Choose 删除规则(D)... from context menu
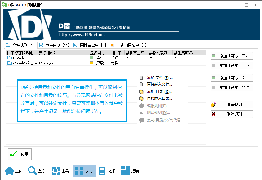 (162, 113)
